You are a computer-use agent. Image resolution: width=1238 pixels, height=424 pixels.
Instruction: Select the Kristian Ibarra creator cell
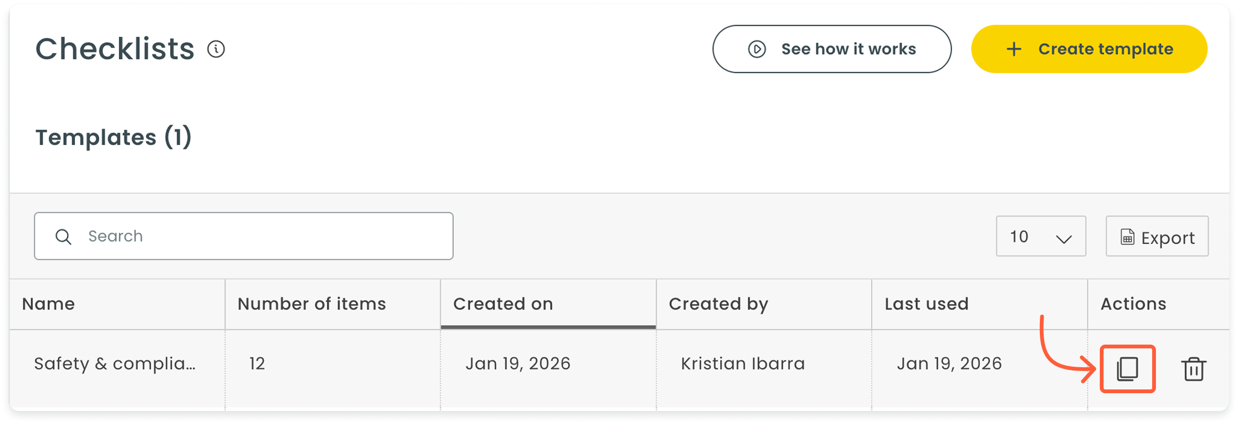tap(742, 364)
